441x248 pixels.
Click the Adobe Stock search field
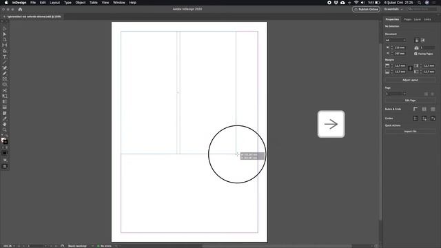[422, 9]
